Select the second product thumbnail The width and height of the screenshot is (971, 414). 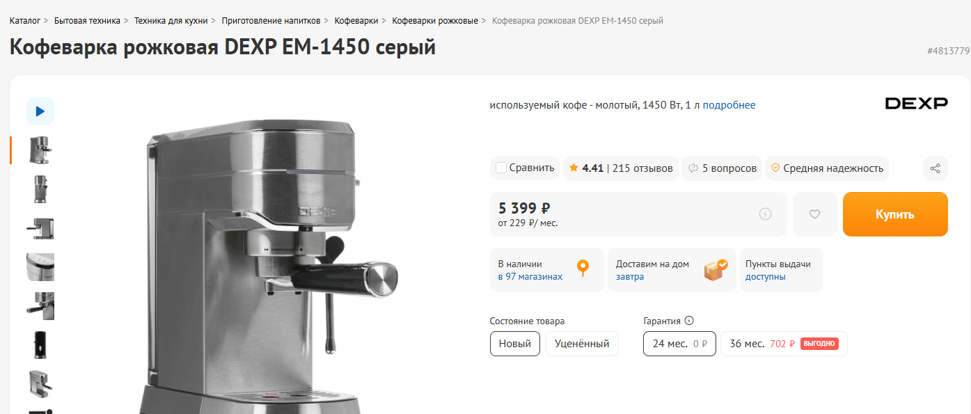pos(40,189)
